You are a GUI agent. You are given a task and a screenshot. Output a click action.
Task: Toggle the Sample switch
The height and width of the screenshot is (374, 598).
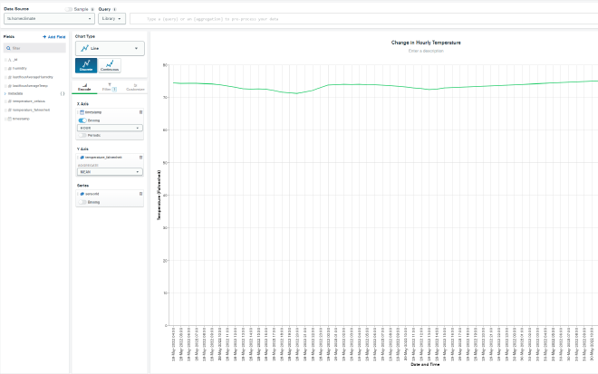(x=71, y=8)
